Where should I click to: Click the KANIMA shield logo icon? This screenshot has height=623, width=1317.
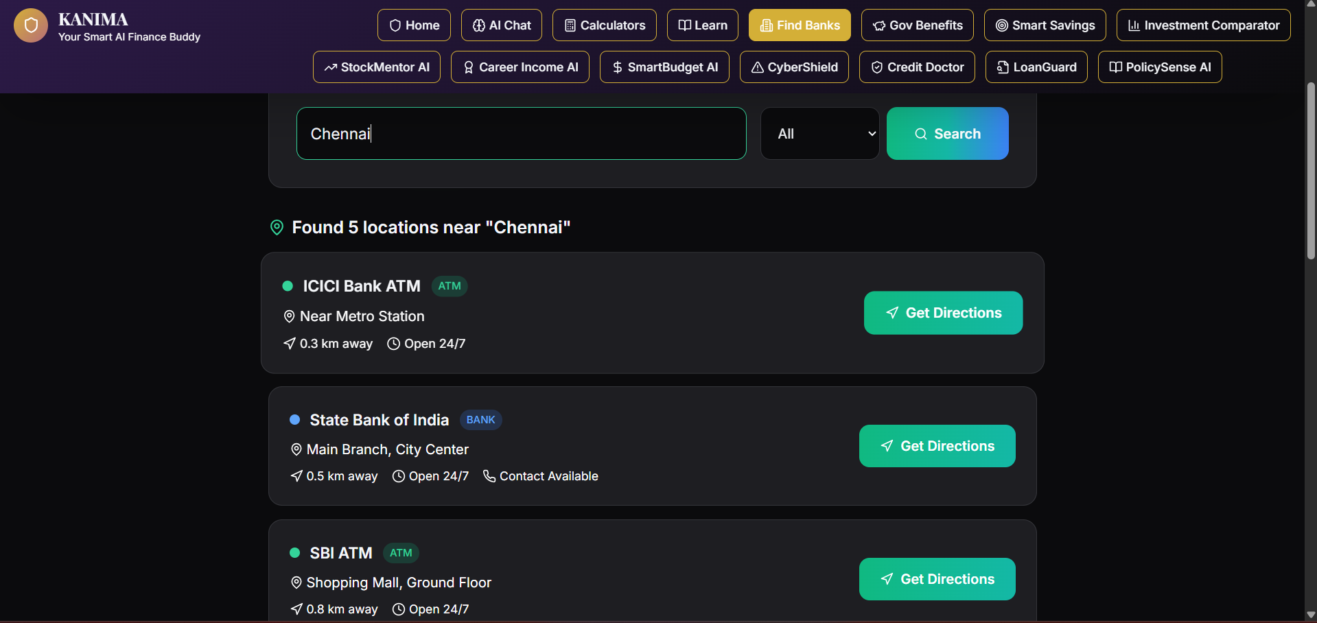31,25
